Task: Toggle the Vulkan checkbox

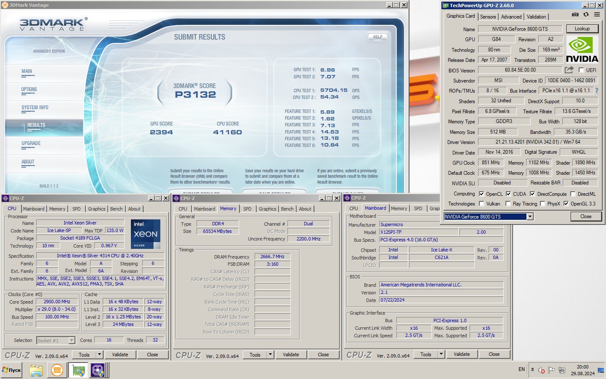Action: [x=482, y=204]
